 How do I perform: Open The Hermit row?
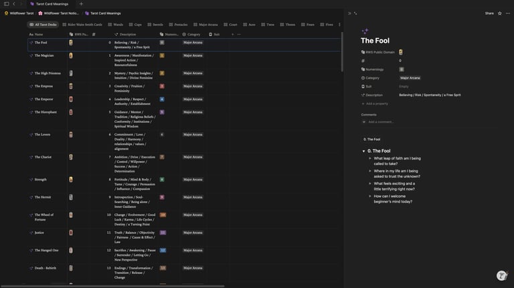click(x=43, y=197)
